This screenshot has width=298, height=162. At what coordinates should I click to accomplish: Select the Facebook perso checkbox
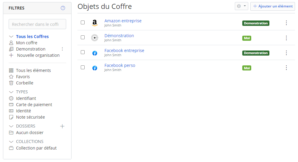(83, 67)
